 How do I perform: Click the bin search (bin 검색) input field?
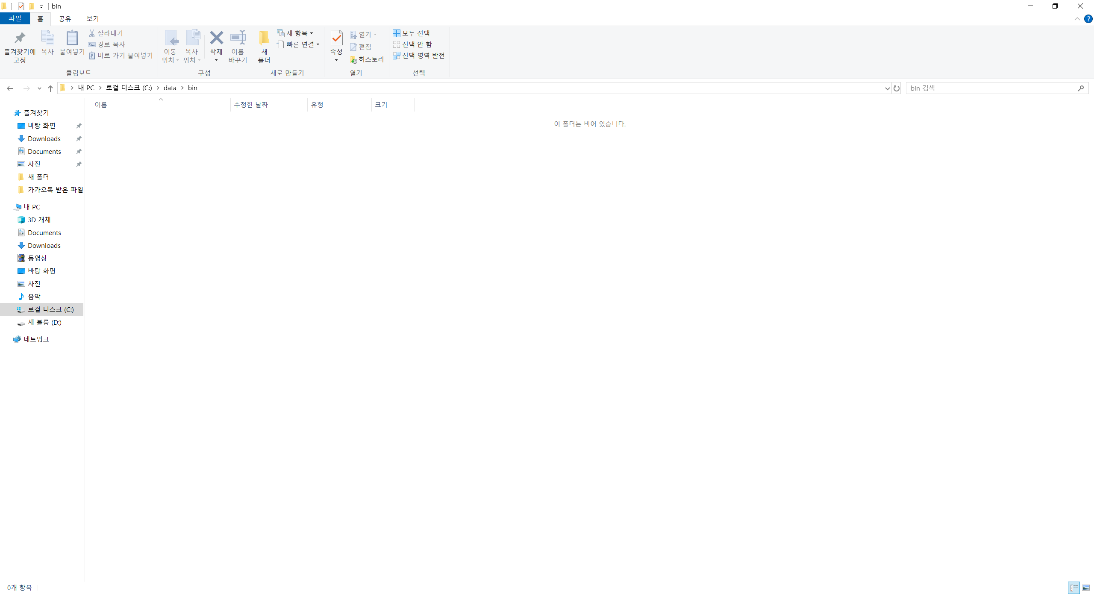point(991,88)
